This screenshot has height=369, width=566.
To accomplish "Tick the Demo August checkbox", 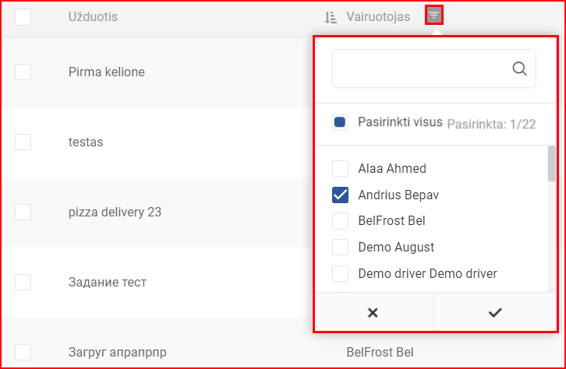I will coord(340,248).
